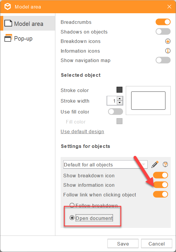Screen dimensions: 176x252
Task: Select the pencil edit icon next to objects dropdown
Action: [155, 164]
